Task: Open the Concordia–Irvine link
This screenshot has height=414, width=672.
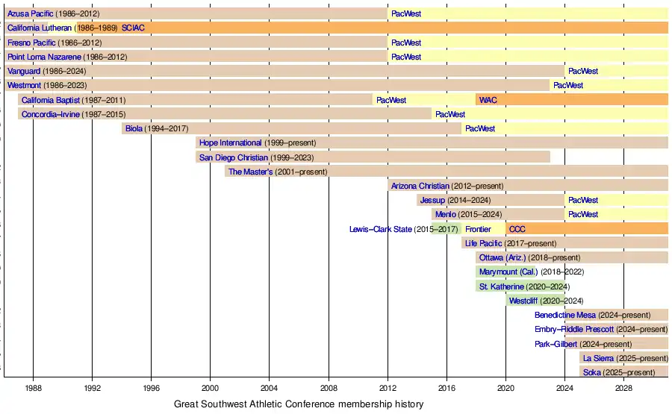Action: point(50,114)
